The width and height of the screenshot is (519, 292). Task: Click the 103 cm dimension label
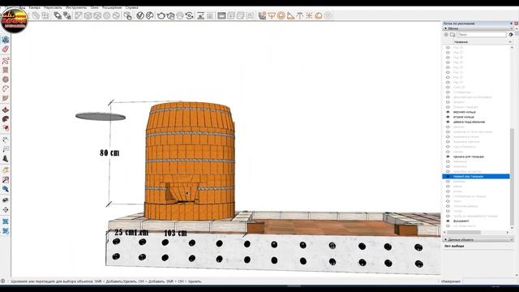coord(175,233)
